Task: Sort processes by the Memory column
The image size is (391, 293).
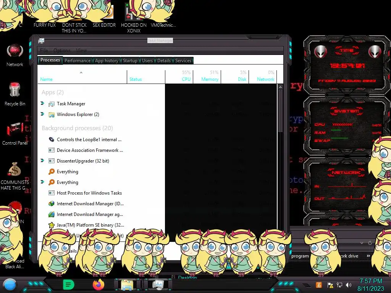Action: pyautogui.click(x=207, y=77)
